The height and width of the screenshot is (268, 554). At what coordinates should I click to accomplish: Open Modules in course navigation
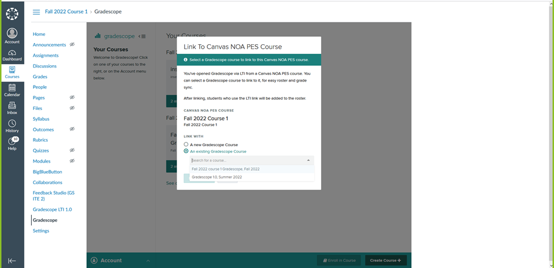tap(41, 161)
